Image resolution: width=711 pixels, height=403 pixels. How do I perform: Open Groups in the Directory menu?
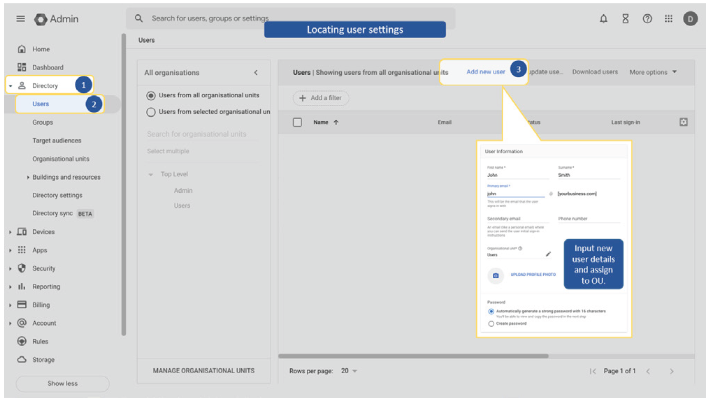tap(42, 122)
